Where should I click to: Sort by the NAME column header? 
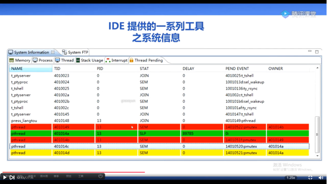31,69
